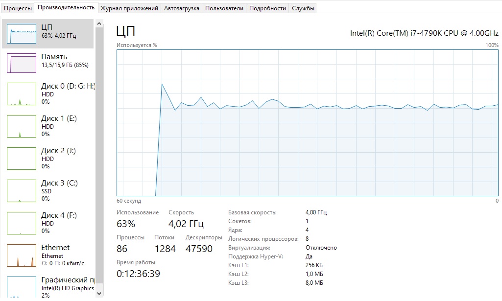Switch to the Процессы tab
Screen dimensions: 502x301
tap(18, 8)
